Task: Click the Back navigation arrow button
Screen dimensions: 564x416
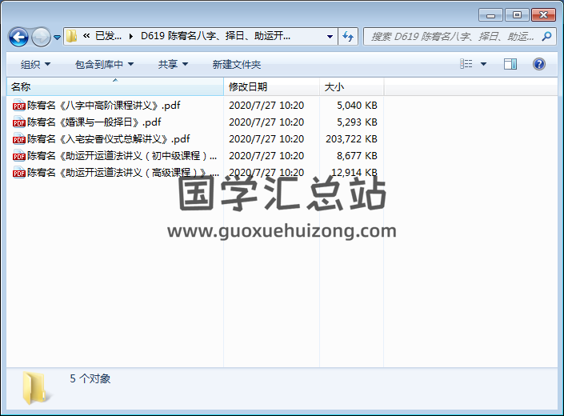Action: point(18,37)
